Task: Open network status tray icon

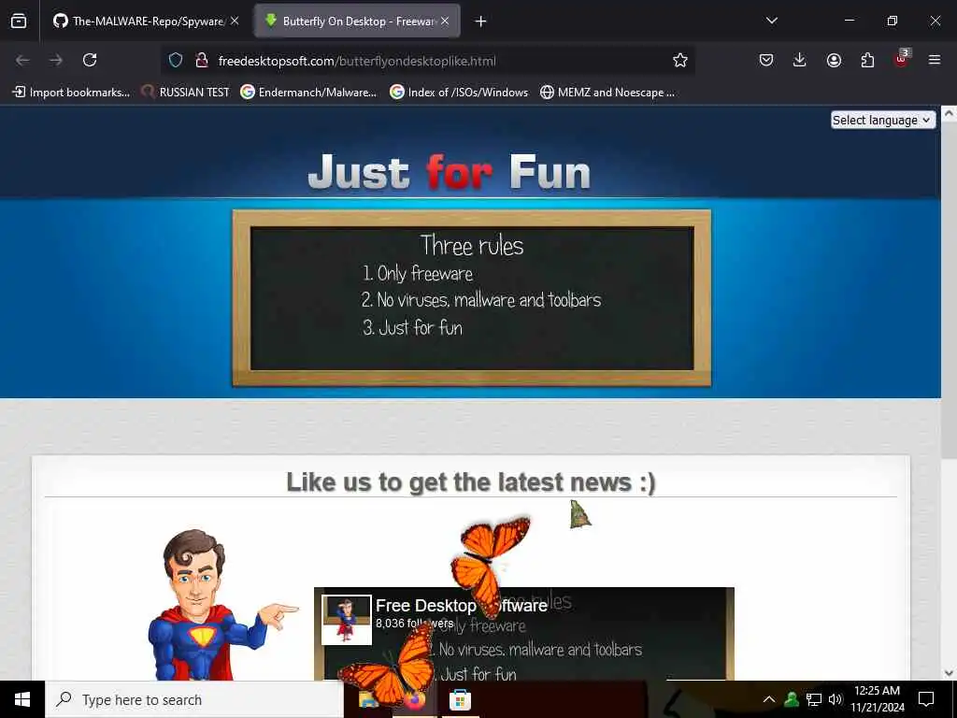Action: tap(814, 699)
